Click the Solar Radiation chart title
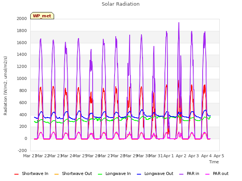Screen dimensions: 242x181 tap(121, 4)
